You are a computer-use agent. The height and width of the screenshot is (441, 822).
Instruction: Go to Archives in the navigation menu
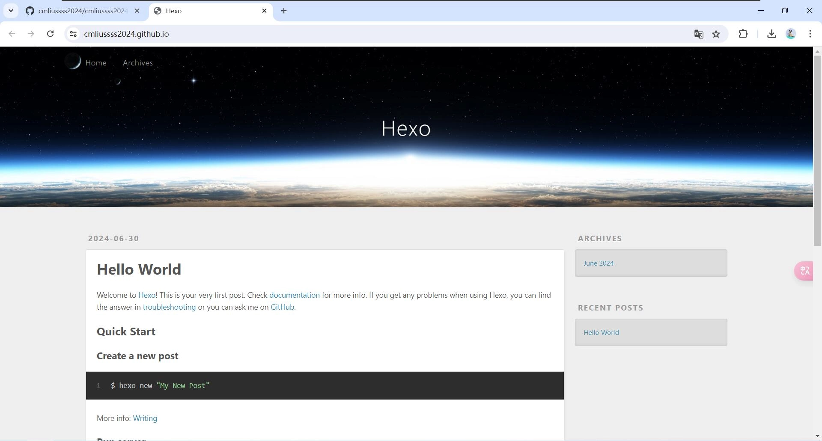137,62
